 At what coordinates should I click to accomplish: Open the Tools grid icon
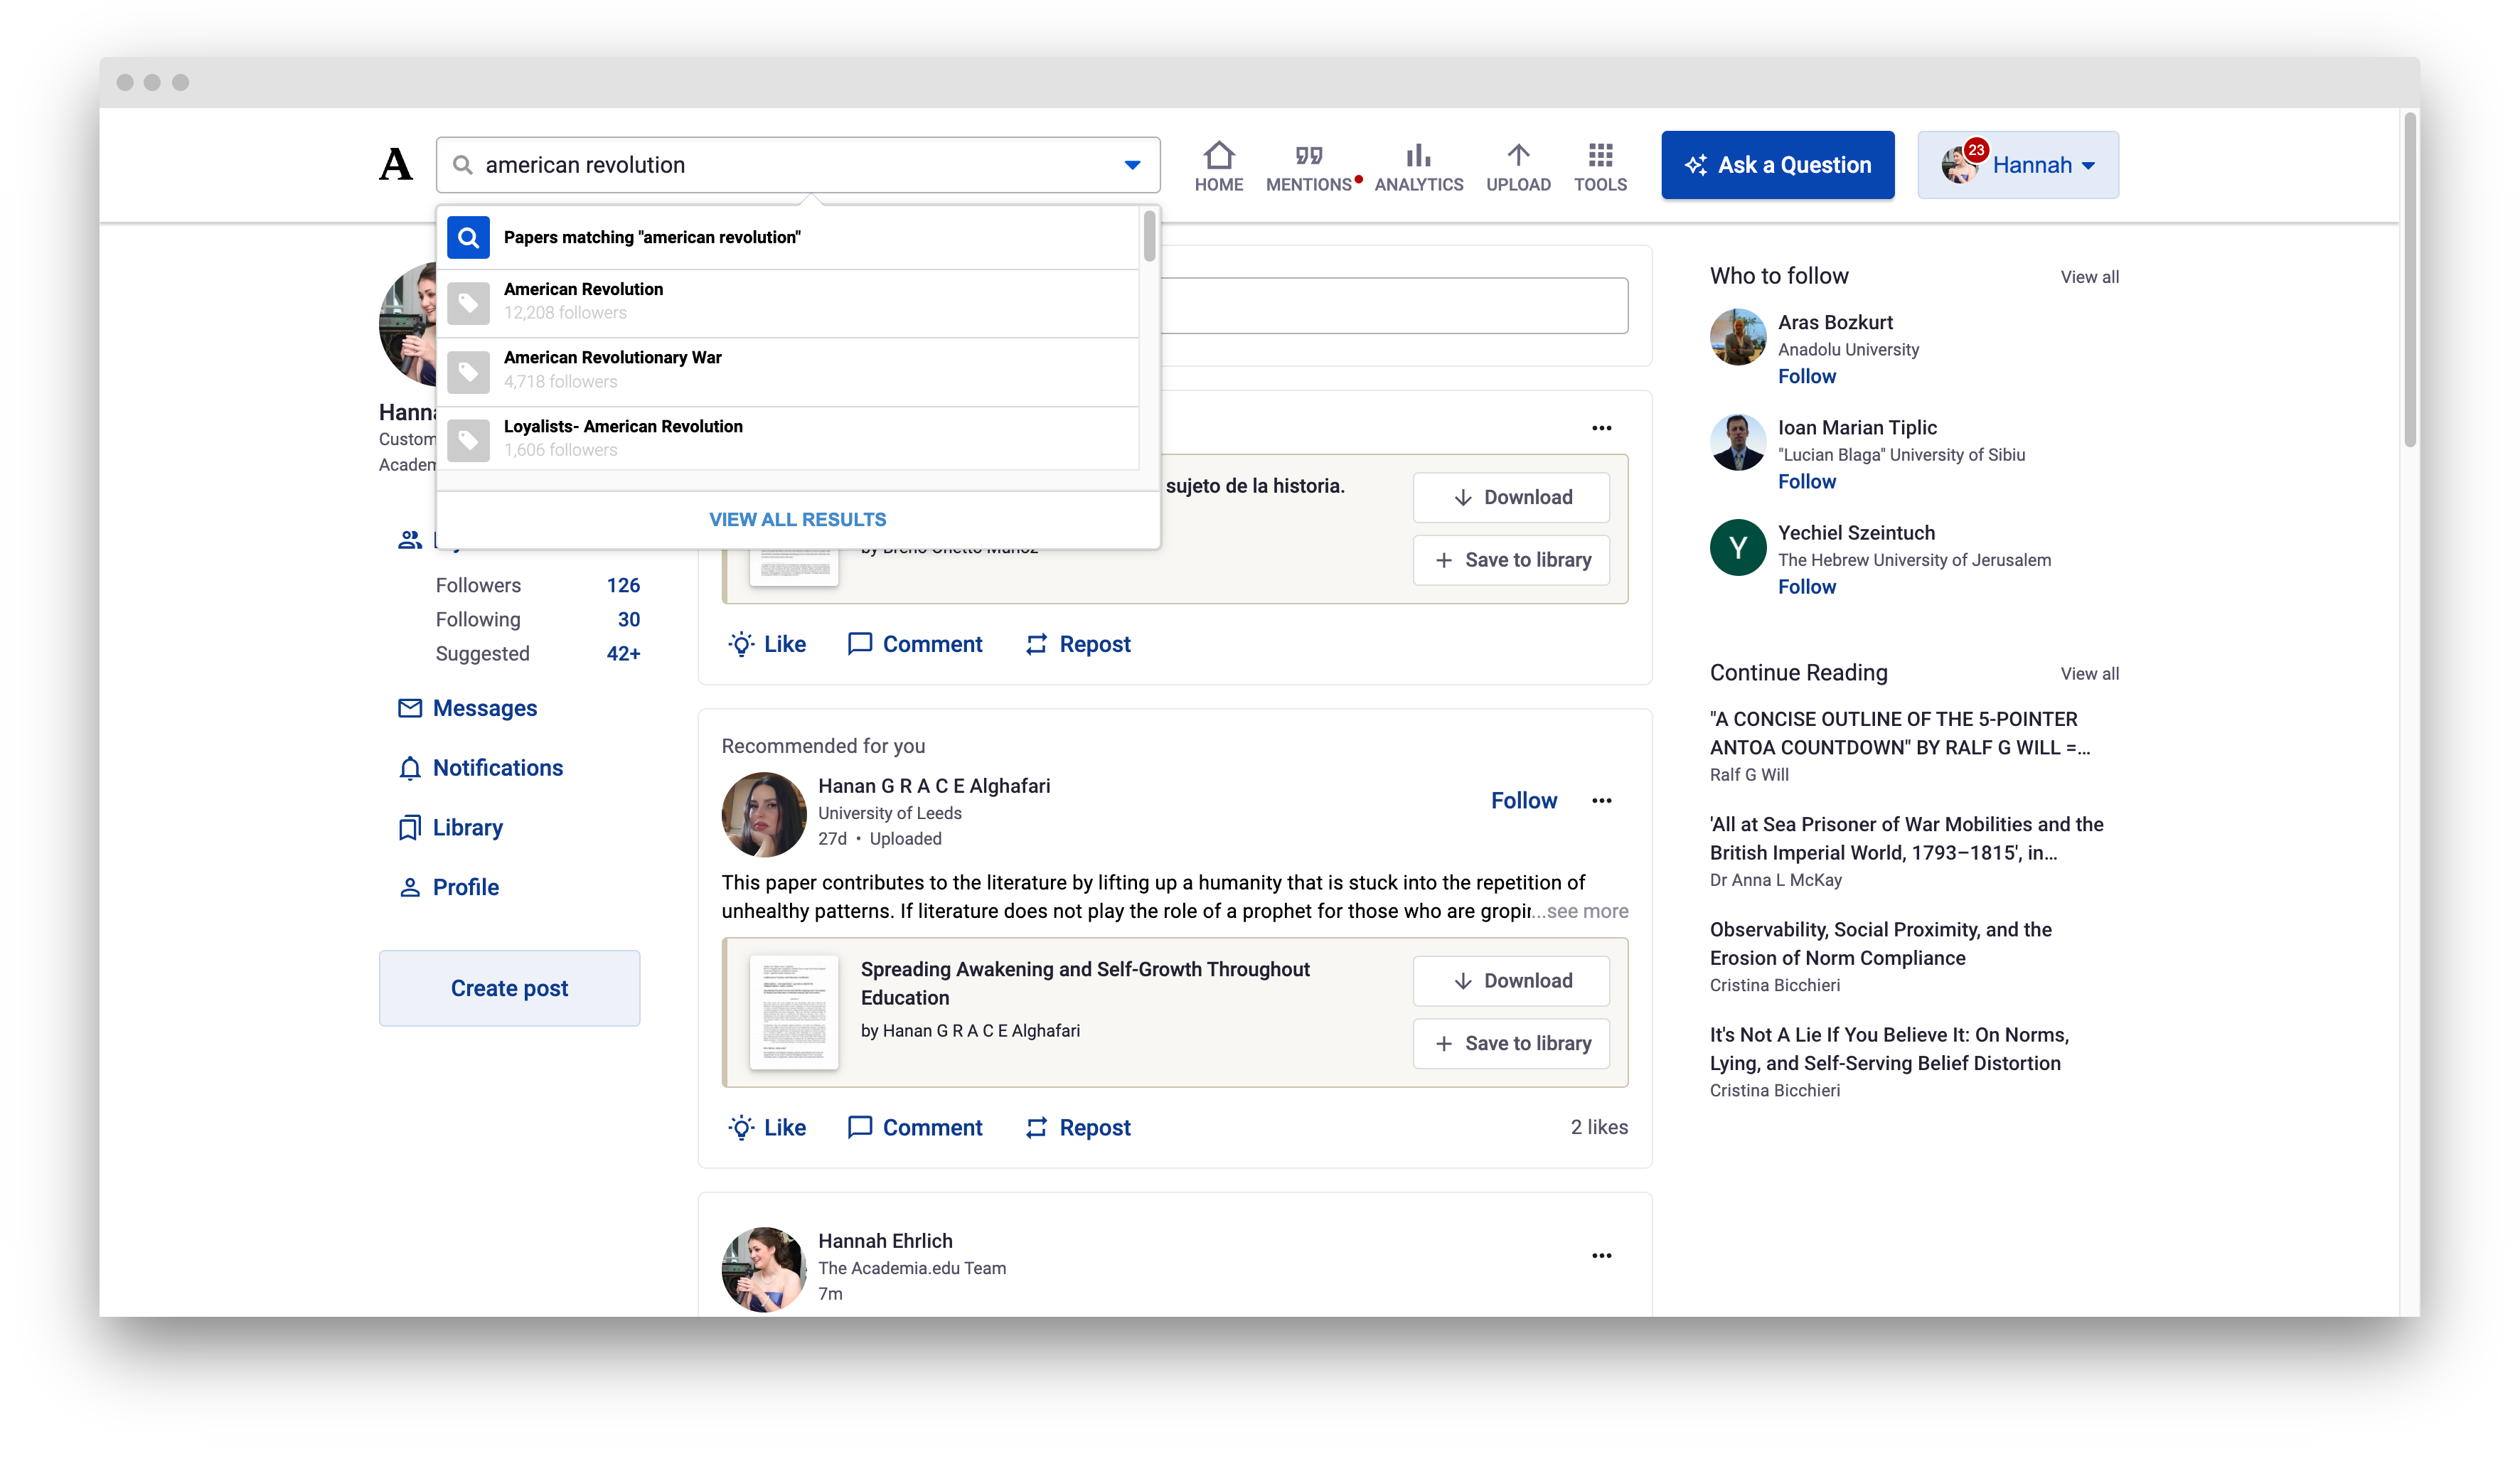1600,155
